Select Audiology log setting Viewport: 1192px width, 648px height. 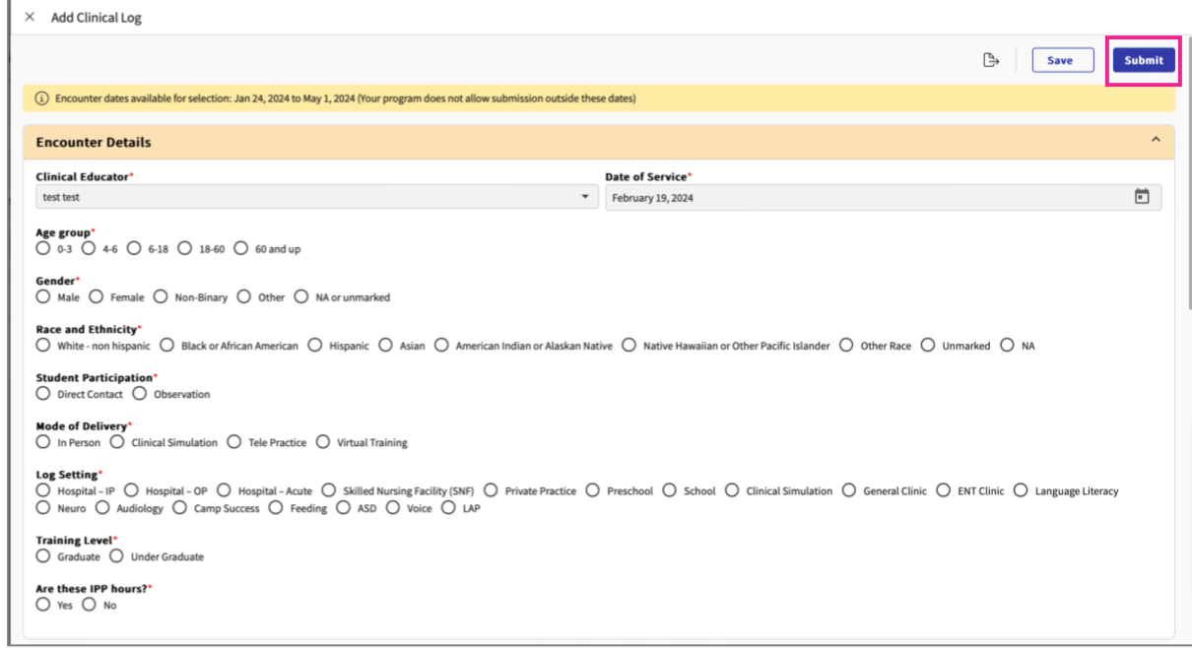click(x=102, y=508)
